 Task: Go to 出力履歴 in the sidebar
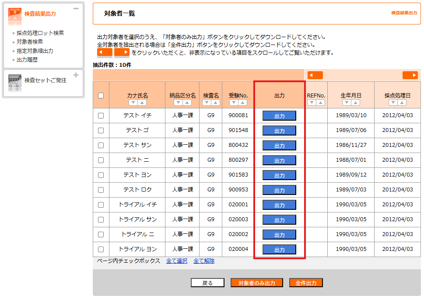[x=27, y=60]
